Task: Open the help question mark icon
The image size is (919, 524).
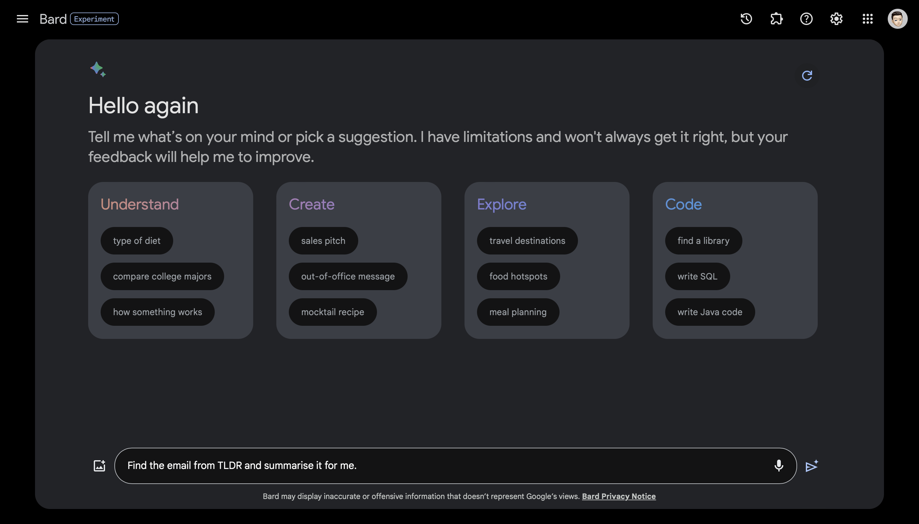Action: click(x=806, y=19)
